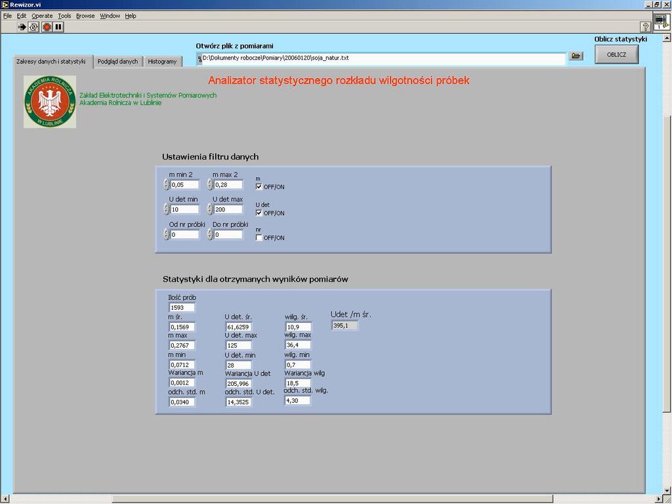Screen dimensions: 672x504
Task: Click the VI connector pane icon
Action: tap(661, 22)
